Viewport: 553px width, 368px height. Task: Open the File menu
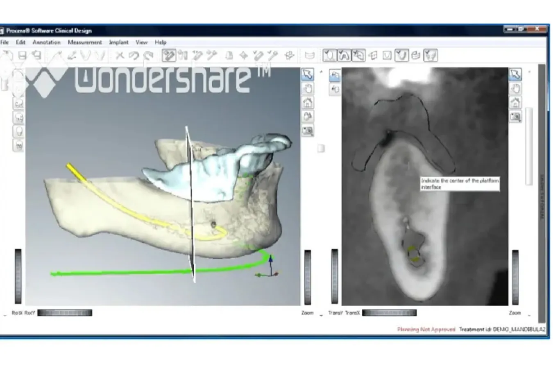(x=5, y=42)
